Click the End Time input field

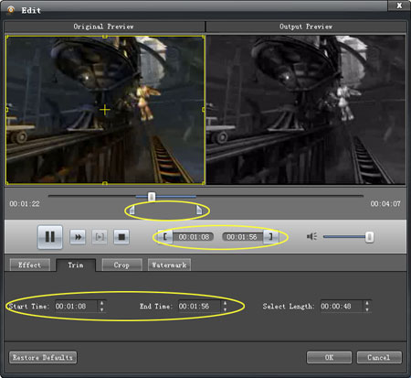pyautogui.click(x=199, y=306)
